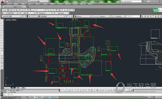The image size is (162, 99).
Task: Click Open file icon in the Standard toolbar
Action: (5, 10)
